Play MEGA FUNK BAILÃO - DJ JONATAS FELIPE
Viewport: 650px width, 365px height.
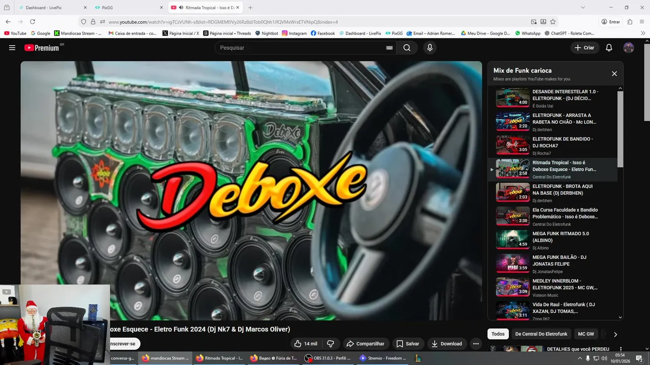[x=554, y=264]
